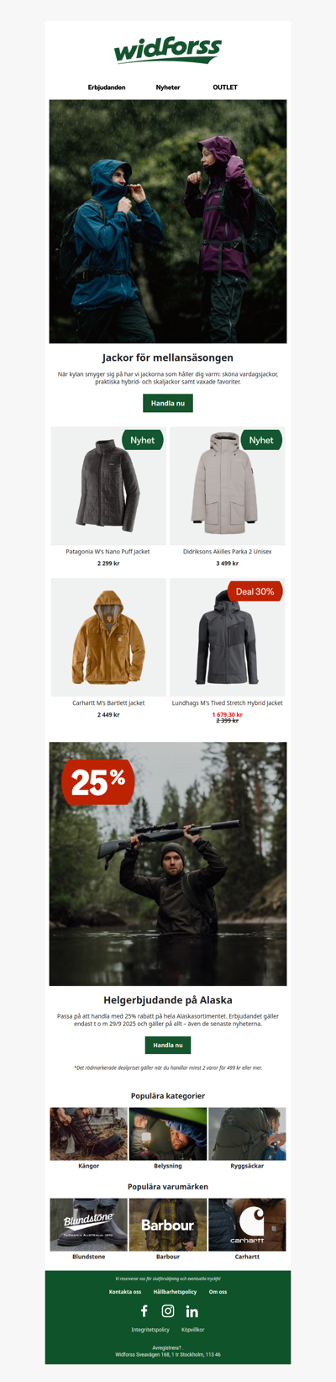336x1382 pixels.
Task: Go to the OUTLET menu item
Action: 225,87
